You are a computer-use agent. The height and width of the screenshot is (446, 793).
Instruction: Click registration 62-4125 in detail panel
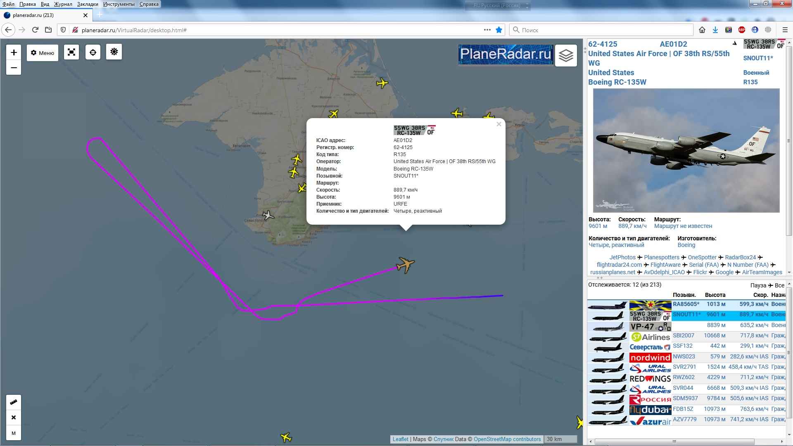coord(603,44)
